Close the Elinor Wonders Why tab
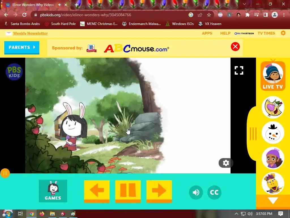Image resolution: width=290 pixels, height=218 pixels. [x=66, y=5]
